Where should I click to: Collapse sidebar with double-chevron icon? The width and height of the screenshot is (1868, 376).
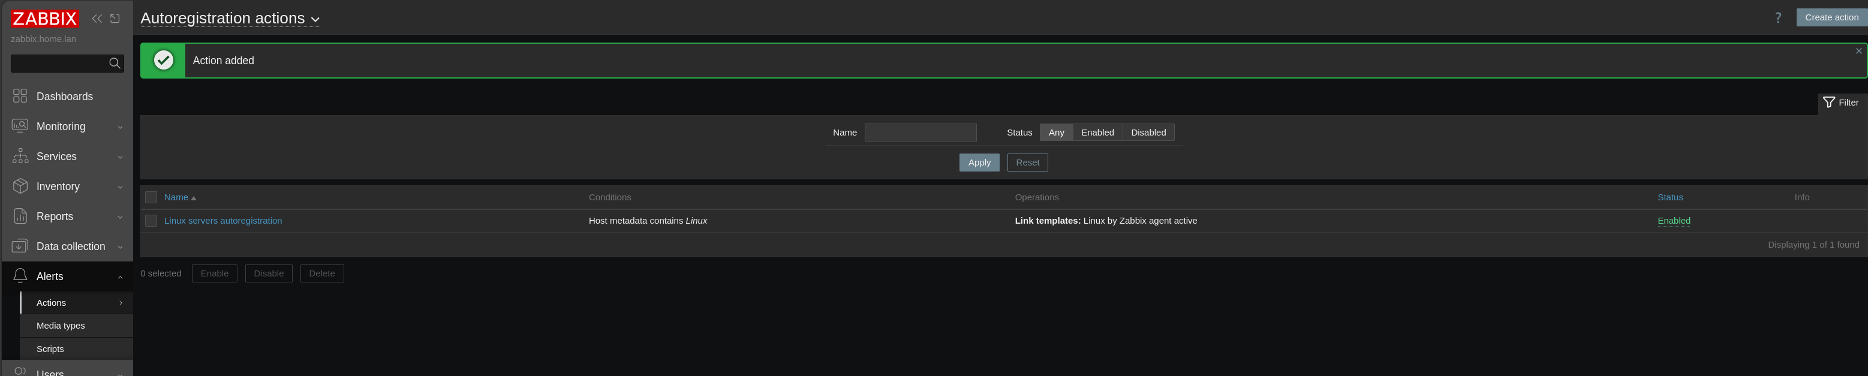(x=97, y=18)
